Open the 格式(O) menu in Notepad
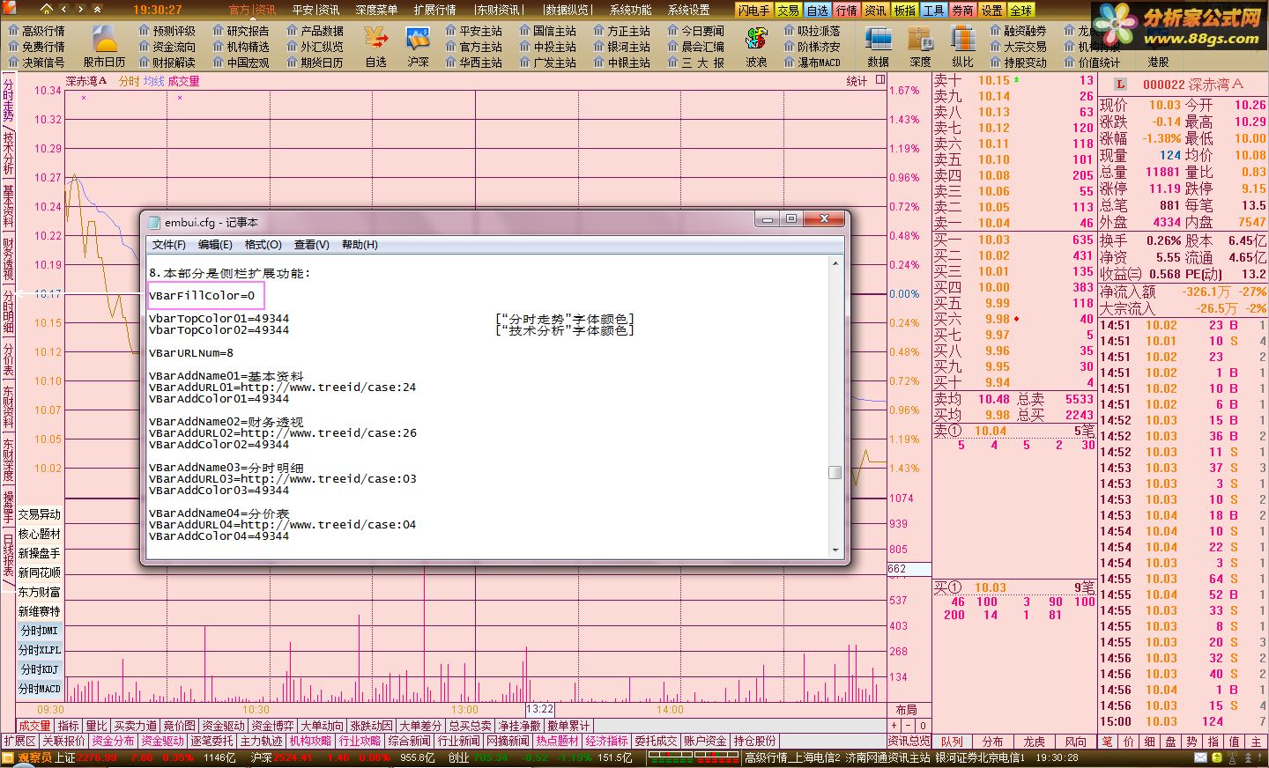 (x=263, y=245)
